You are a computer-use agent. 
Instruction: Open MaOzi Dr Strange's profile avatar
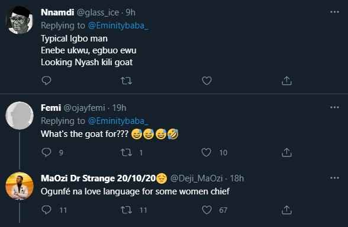pos(20,186)
